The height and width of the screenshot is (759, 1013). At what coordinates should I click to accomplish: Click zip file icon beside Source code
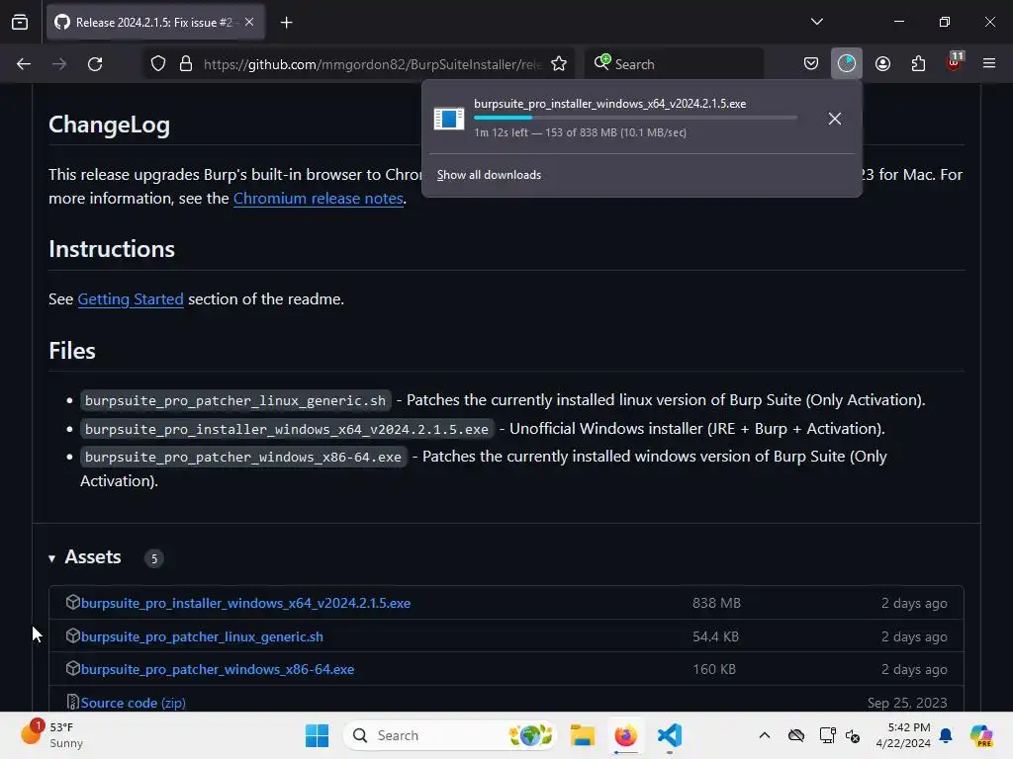(x=72, y=703)
